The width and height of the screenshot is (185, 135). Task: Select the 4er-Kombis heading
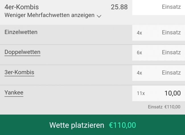click(22, 7)
